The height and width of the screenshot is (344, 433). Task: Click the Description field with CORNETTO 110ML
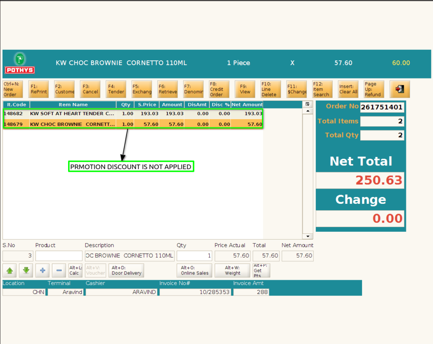pyautogui.click(x=129, y=255)
